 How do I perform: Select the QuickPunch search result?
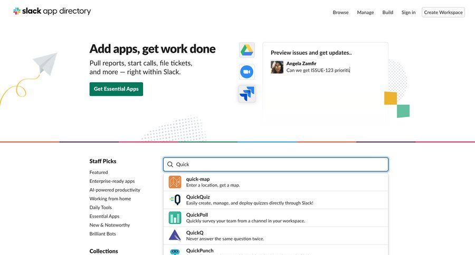[275, 250]
